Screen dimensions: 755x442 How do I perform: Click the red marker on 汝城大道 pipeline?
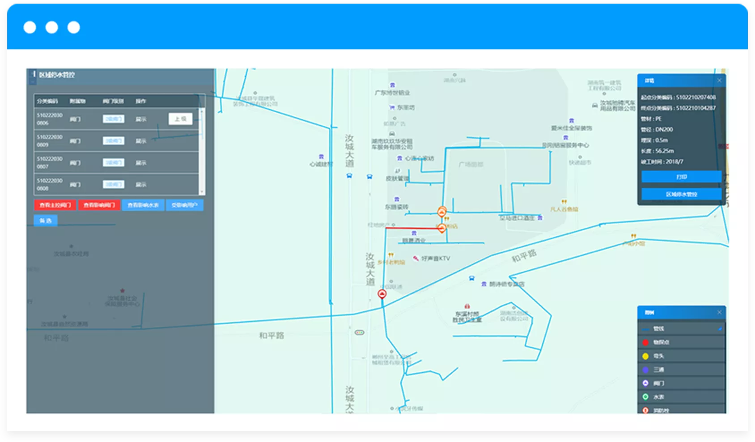[382, 294]
